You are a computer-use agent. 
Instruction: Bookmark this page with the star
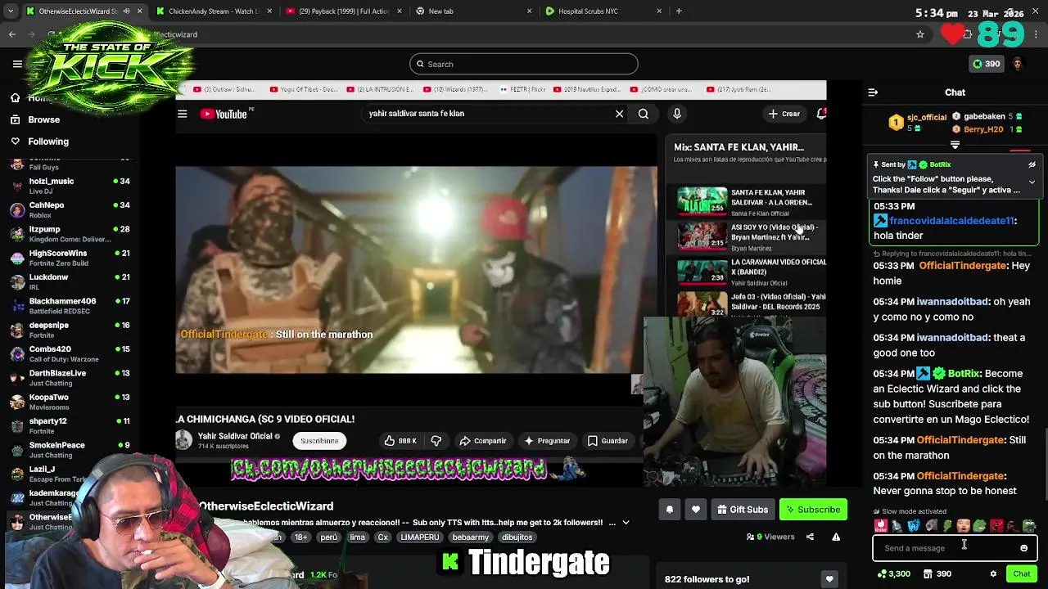[920, 34]
